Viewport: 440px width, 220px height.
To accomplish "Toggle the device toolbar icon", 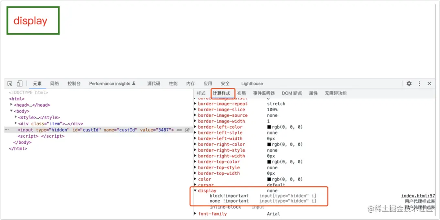I will pyautogui.click(x=20, y=84).
